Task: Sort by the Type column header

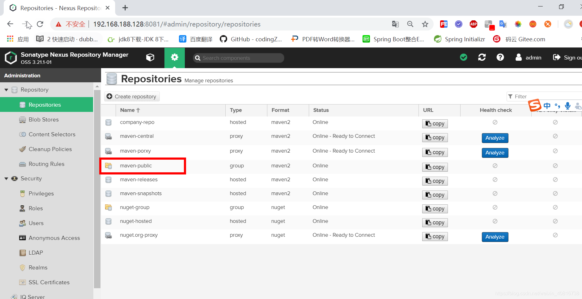Action: (246, 110)
